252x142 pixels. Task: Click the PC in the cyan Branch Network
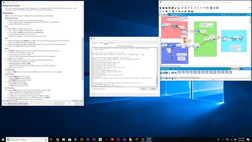241,38
